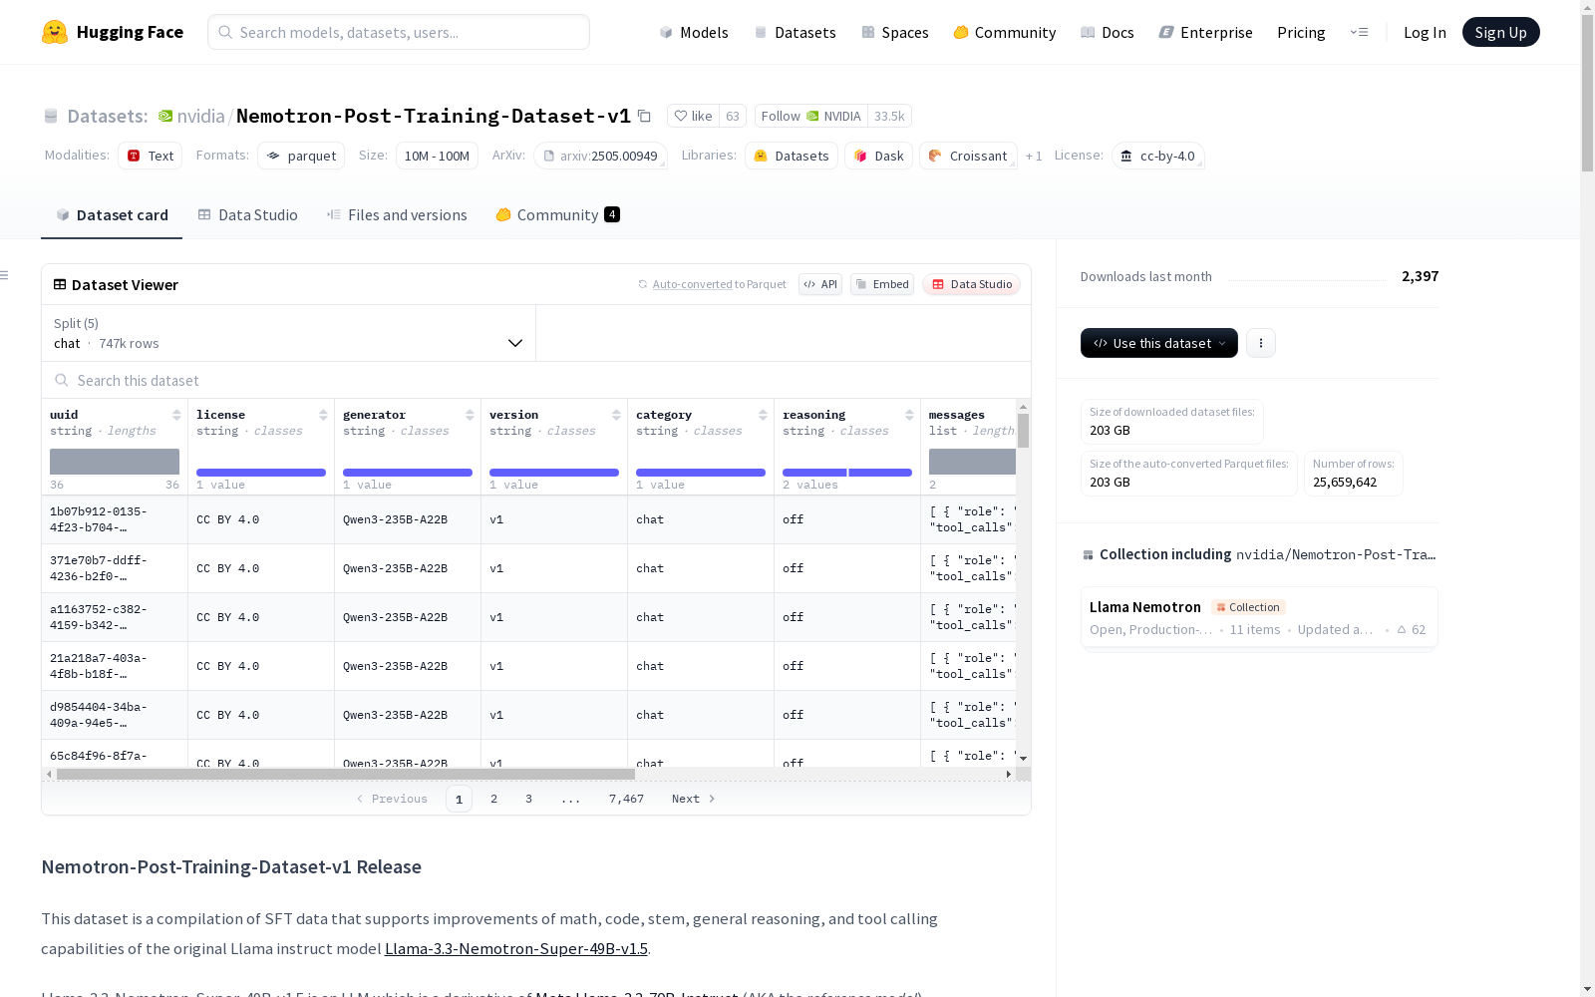Click the Sign Up button

[x=1501, y=32]
